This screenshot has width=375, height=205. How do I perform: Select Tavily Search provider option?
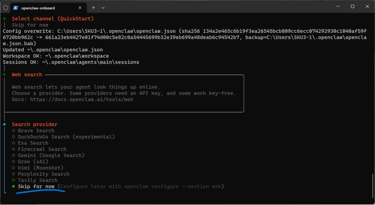(x=37, y=180)
